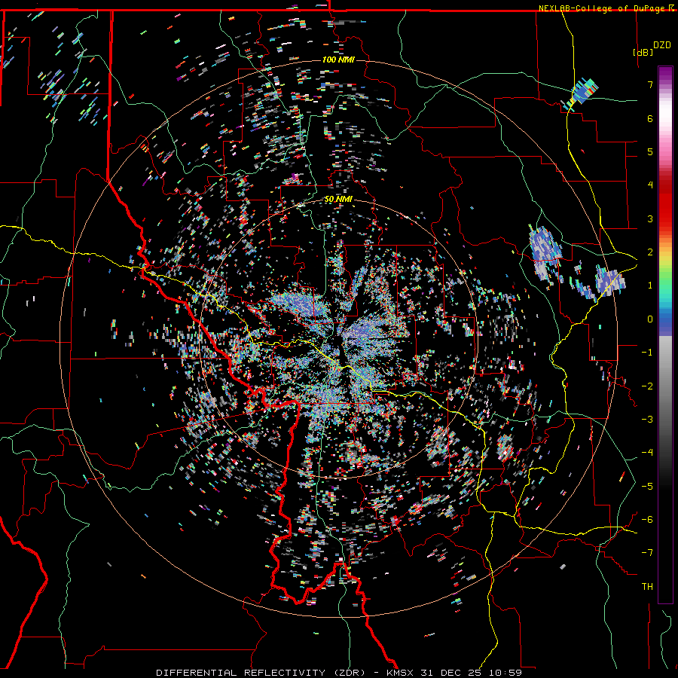The image size is (678, 678).
Task: Click the -5 value on color scale
Action: point(647,487)
